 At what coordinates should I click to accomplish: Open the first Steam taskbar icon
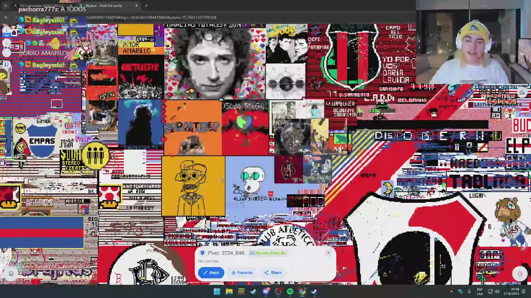[x=253, y=291]
